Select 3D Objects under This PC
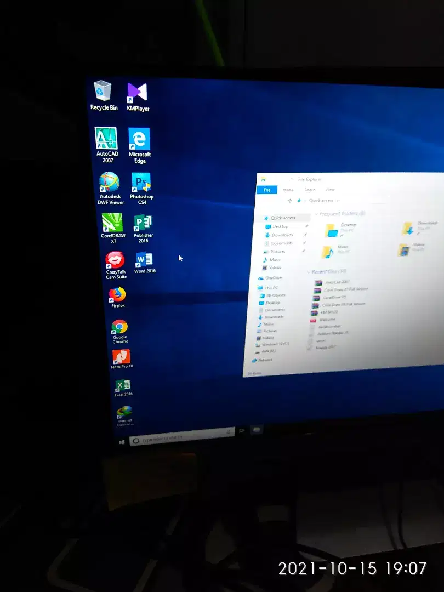 pos(276,295)
